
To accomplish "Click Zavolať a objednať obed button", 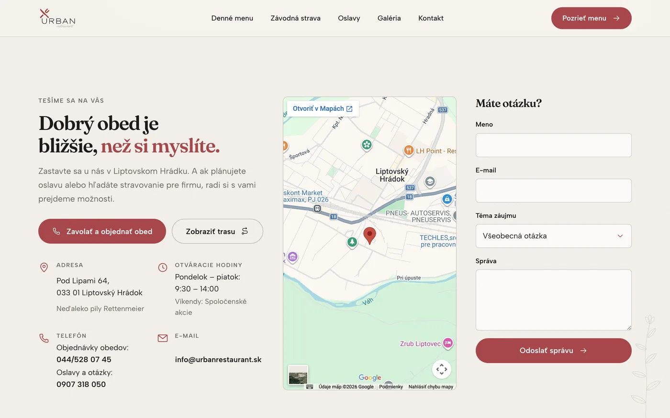I will coord(102,231).
